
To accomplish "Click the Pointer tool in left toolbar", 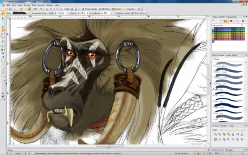I will tap(3, 18).
